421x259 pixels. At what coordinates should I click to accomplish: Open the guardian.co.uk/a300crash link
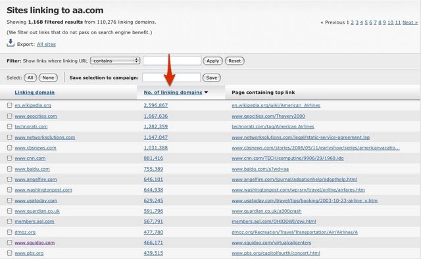click(x=266, y=211)
